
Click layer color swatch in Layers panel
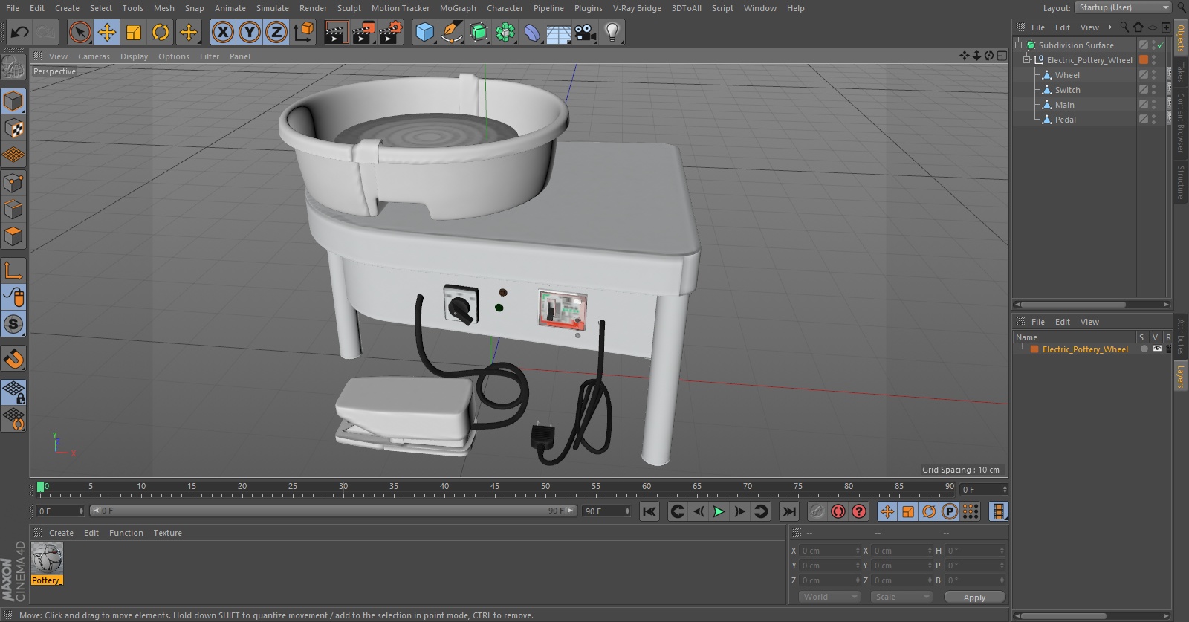1034,349
